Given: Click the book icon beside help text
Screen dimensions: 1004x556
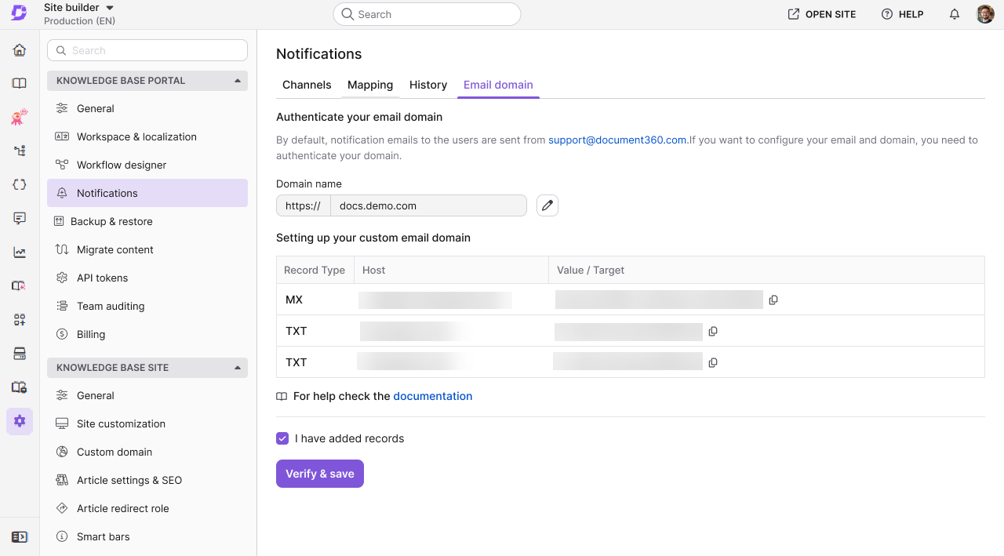Looking at the screenshot, I should coord(282,397).
